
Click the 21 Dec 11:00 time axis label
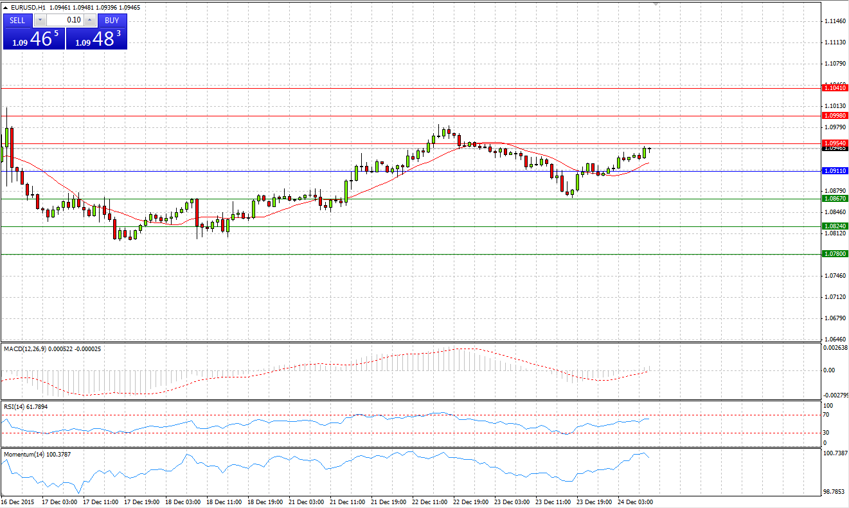click(x=347, y=502)
